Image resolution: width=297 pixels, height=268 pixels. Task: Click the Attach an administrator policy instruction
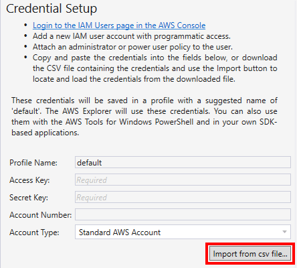(x=132, y=47)
